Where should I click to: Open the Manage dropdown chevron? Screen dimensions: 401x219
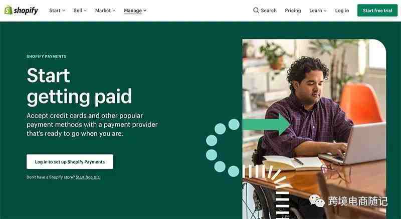tap(145, 10)
